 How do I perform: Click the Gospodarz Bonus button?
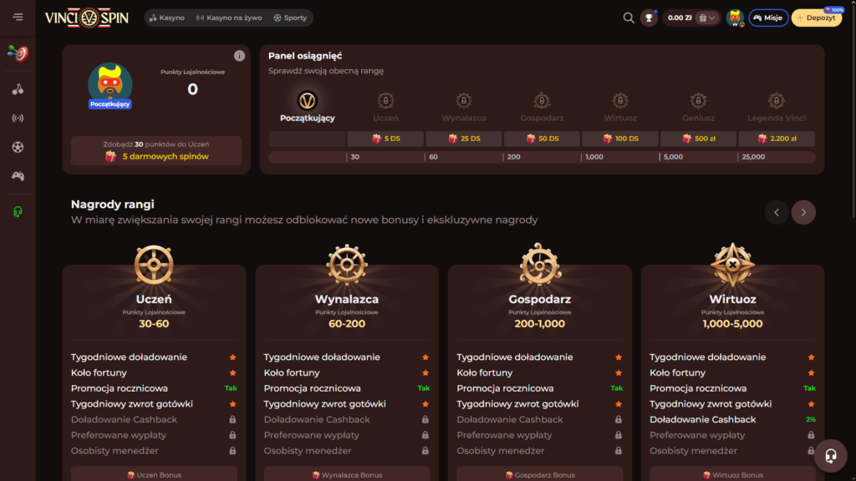(539, 474)
